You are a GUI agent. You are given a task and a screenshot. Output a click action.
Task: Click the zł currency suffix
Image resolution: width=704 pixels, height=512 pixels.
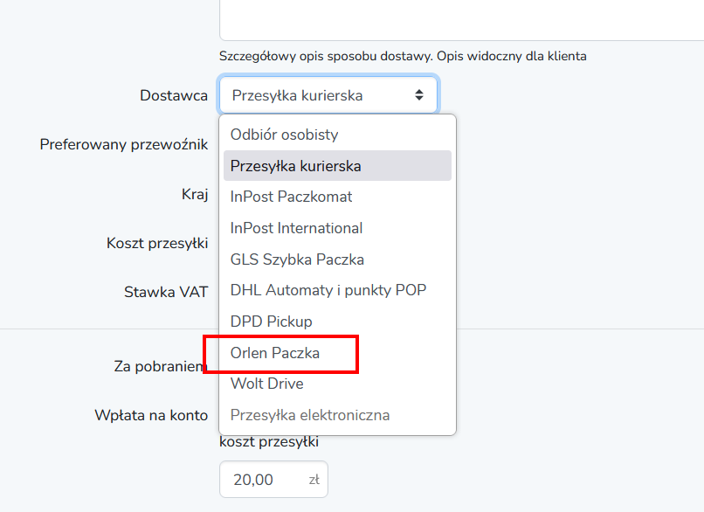coord(314,480)
